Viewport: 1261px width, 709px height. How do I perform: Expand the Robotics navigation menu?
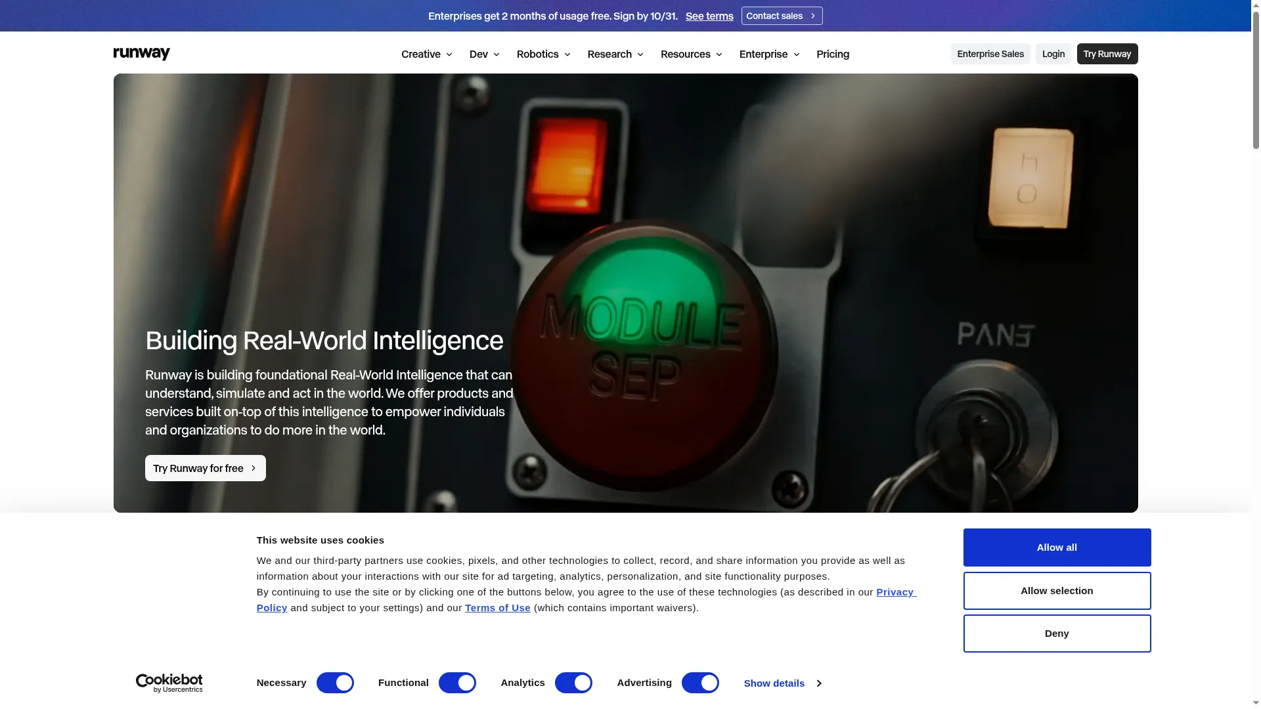coord(544,54)
